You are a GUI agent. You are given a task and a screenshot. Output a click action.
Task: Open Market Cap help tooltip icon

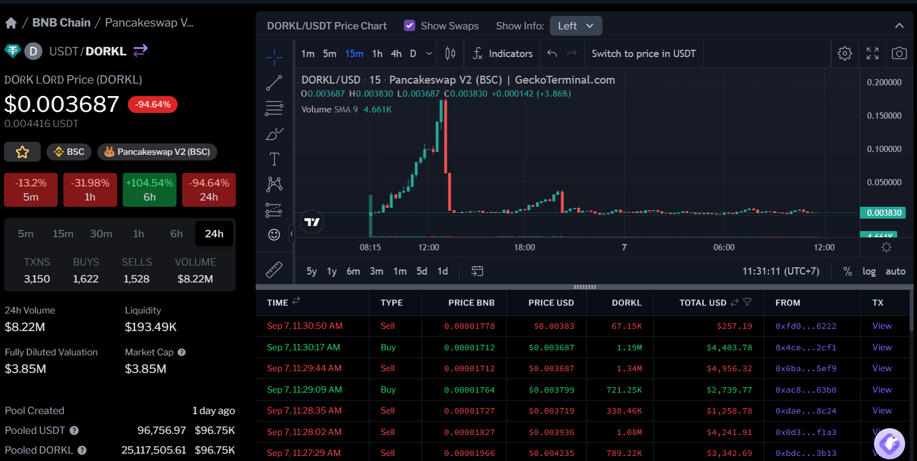[x=182, y=352]
